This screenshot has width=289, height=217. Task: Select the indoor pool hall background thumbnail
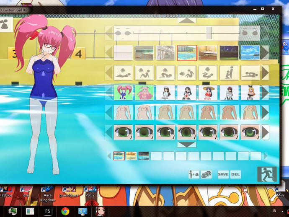tap(144, 53)
